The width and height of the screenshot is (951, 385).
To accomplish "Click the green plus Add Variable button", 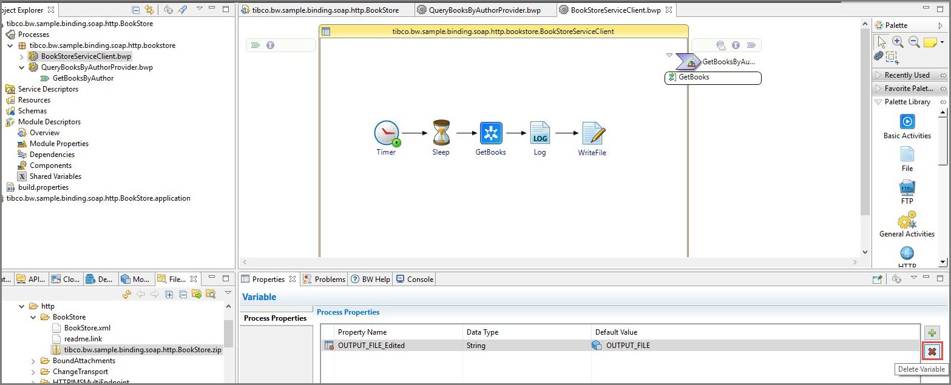I will coord(932,333).
